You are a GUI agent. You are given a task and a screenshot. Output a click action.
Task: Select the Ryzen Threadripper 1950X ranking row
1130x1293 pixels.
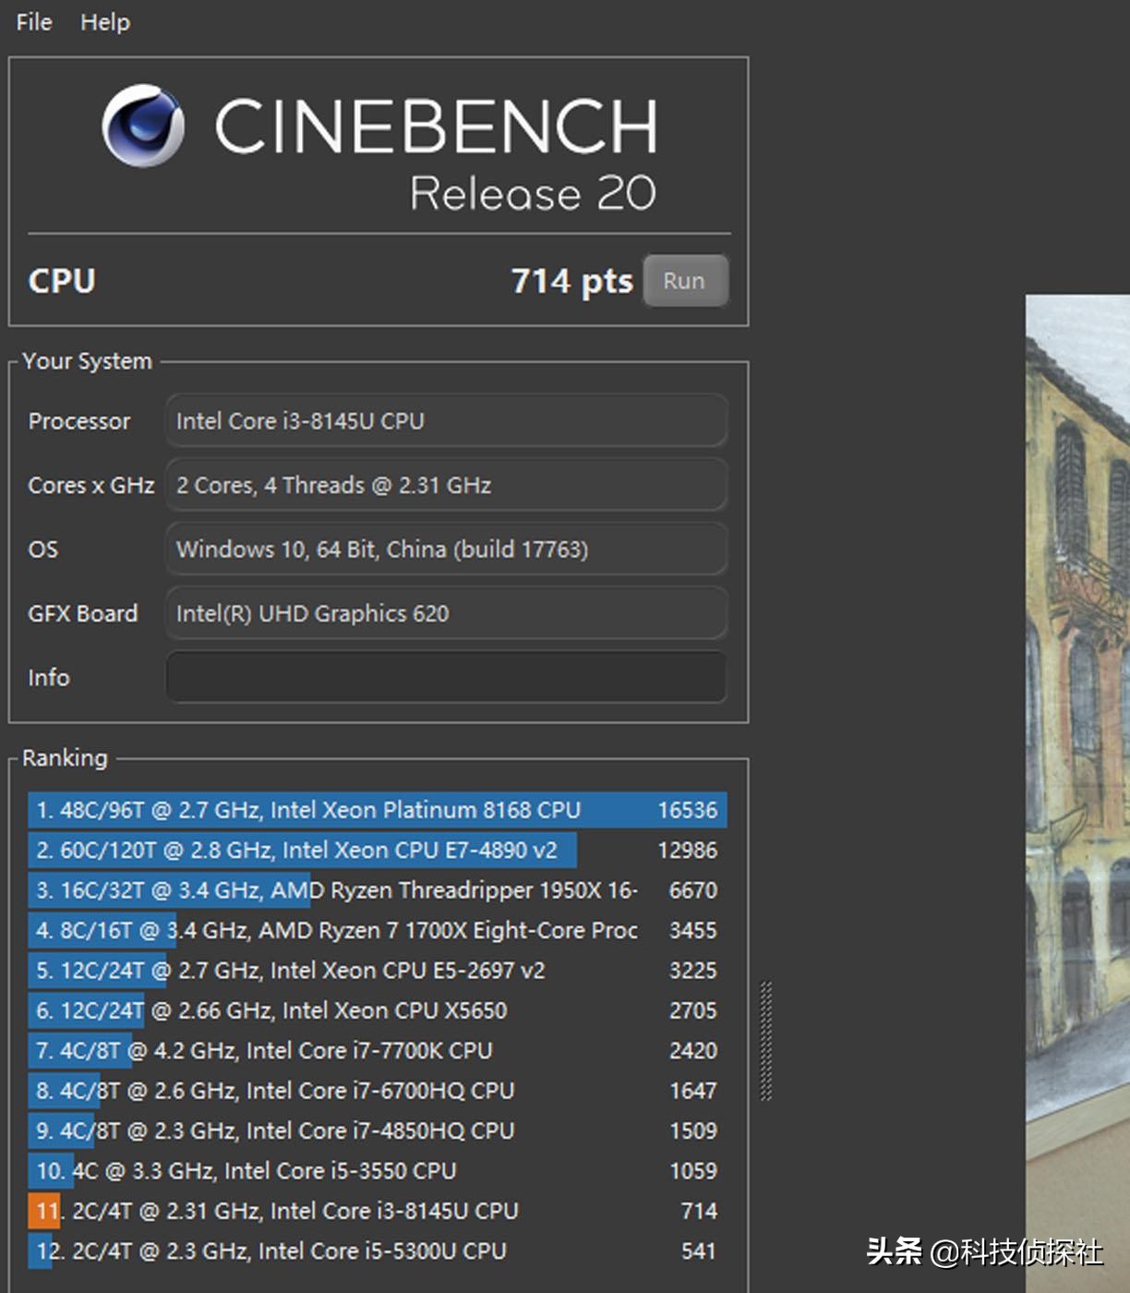point(377,890)
